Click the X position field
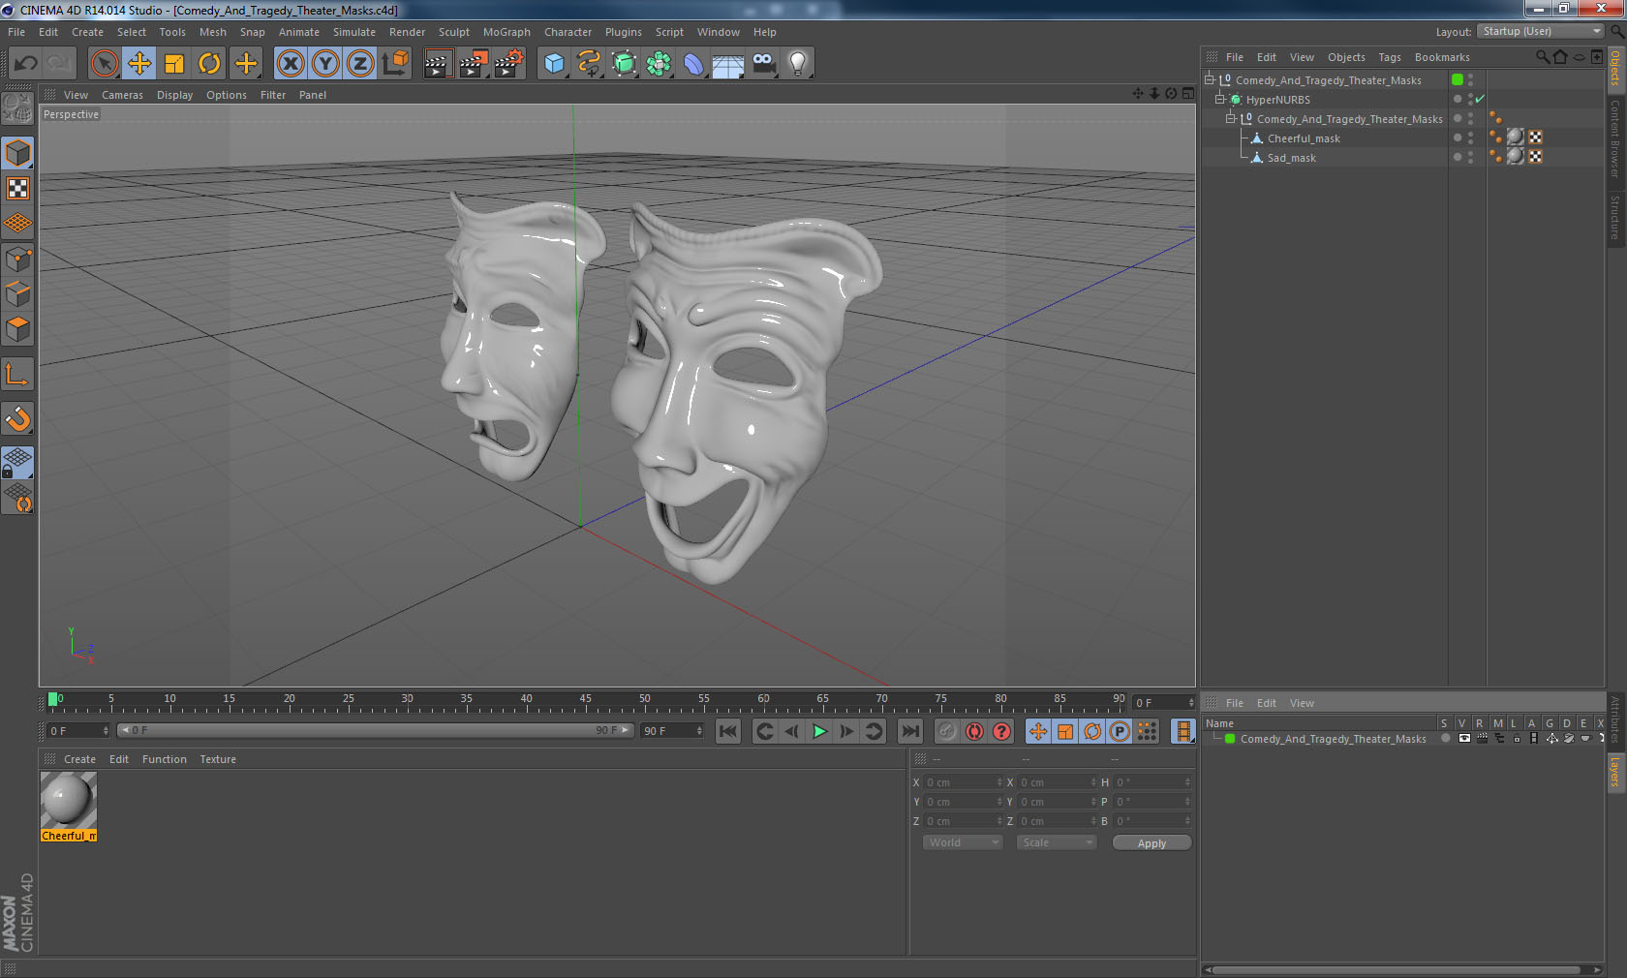 [x=963, y=782]
